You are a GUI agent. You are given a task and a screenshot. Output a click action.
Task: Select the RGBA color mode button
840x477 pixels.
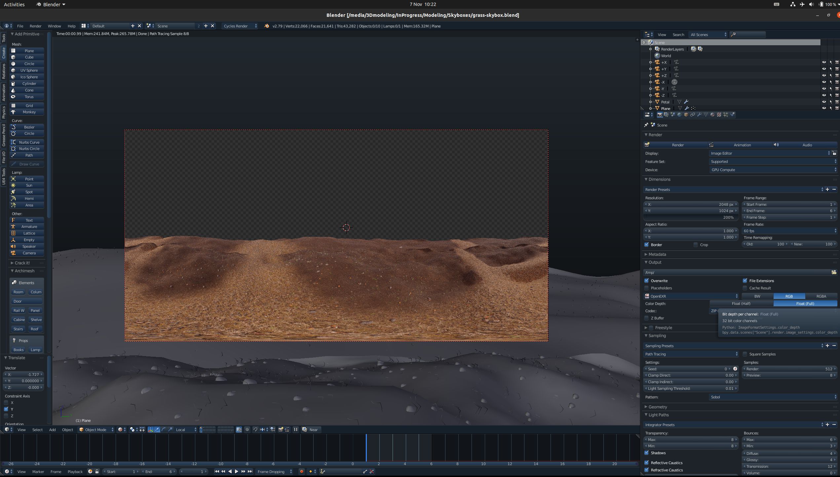(x=821, y=296)
